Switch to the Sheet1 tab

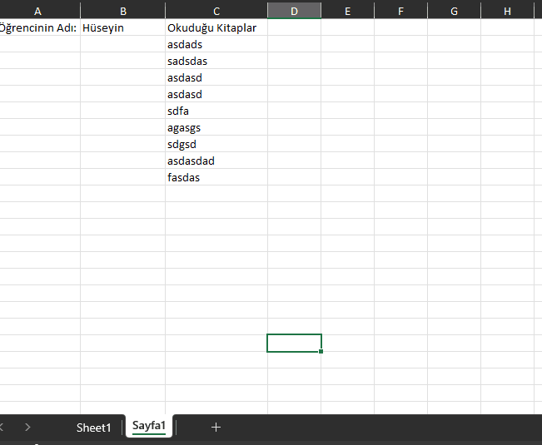(x=93, y=428)
